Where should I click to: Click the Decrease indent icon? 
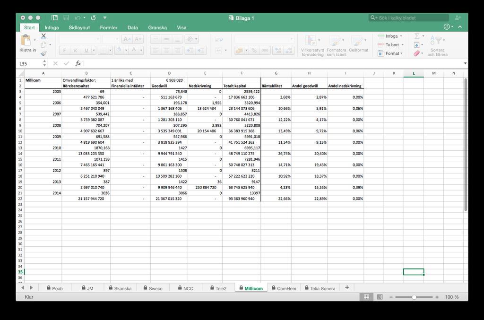pyautogui.click(x=190, y=50)
